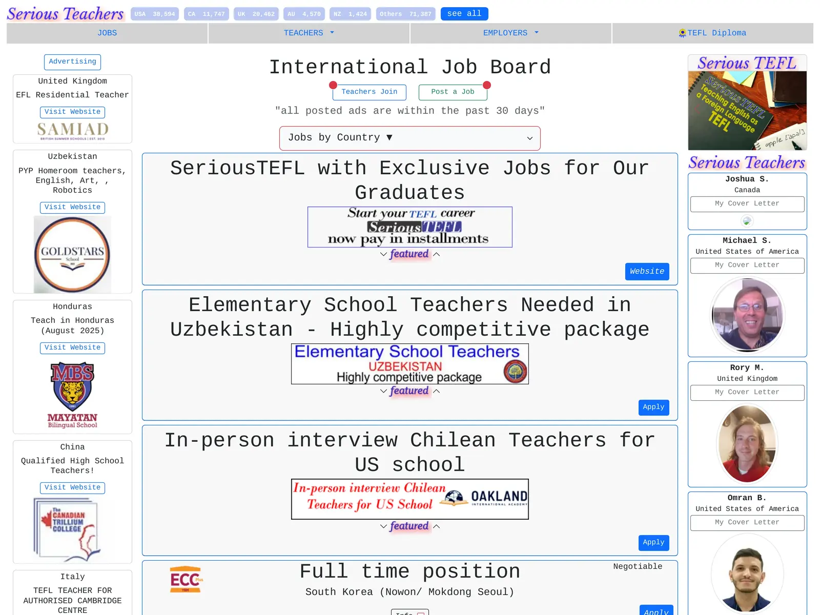Viewport: 820px width, 615px height.
Task: Open Rory M. profile photo
Action: tap(747, 443)
